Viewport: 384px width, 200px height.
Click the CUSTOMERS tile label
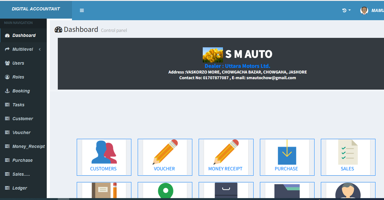(x=103, y=169)
